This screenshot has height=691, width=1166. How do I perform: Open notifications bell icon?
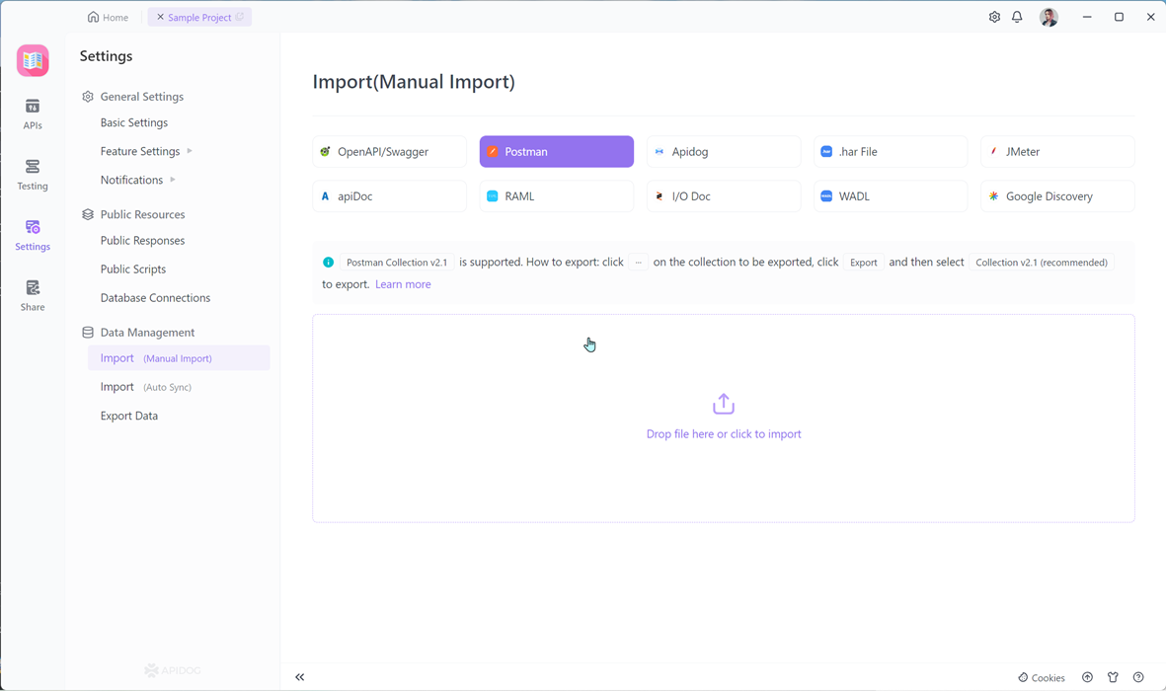1017,17
